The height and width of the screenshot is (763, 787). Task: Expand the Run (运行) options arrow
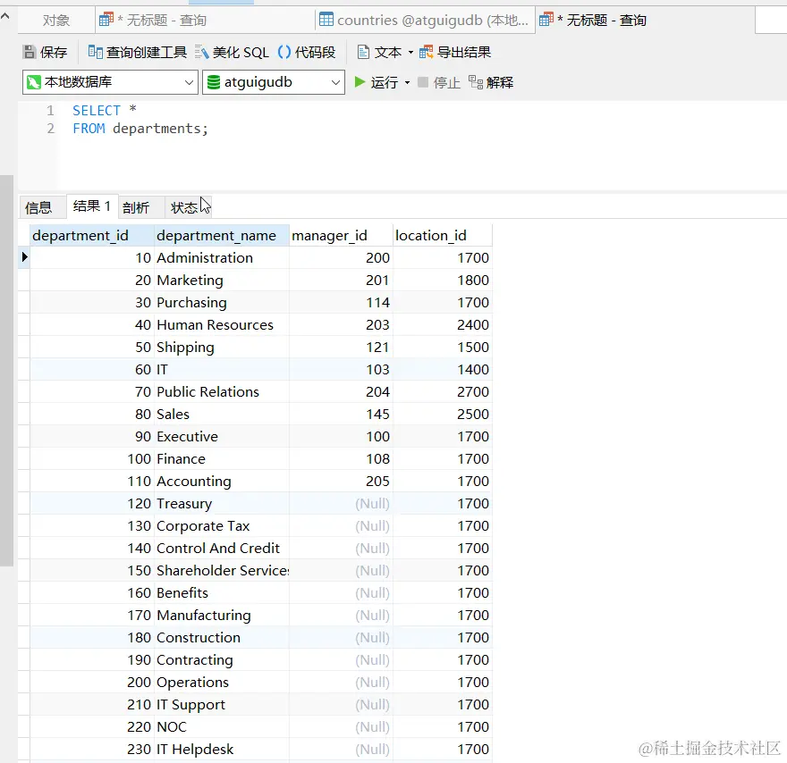[x=407, y=82]
